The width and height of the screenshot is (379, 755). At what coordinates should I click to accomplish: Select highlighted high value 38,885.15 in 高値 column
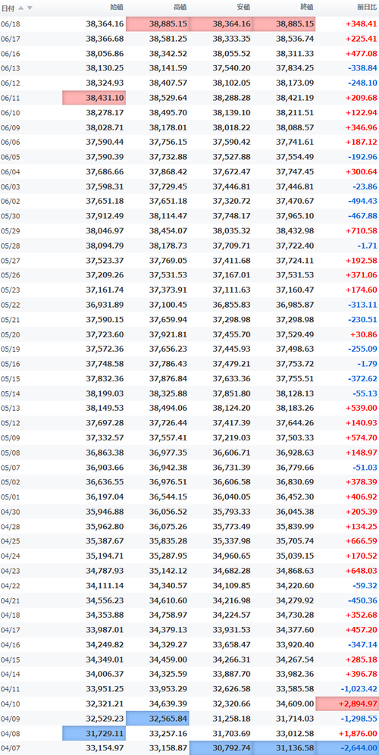point(158,23)
